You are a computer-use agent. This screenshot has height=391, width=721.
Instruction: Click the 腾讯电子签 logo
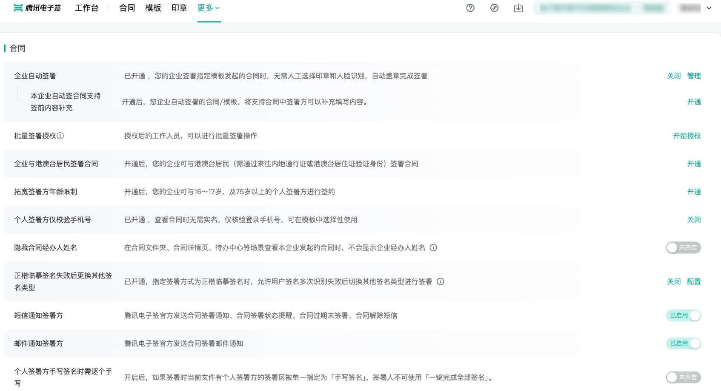tap(37, 8)
